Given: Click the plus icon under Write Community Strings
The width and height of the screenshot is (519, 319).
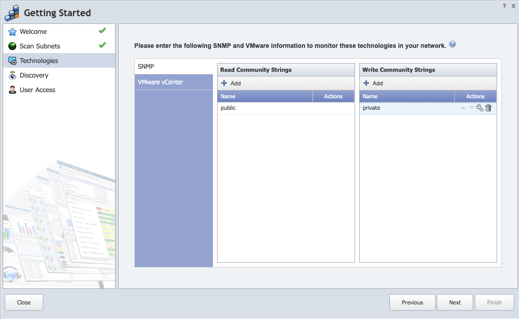Looking at the screenshot, I should point(366,83).
